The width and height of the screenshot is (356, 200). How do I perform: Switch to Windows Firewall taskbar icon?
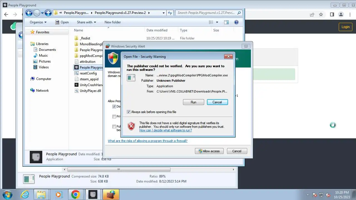click(111, 194)
